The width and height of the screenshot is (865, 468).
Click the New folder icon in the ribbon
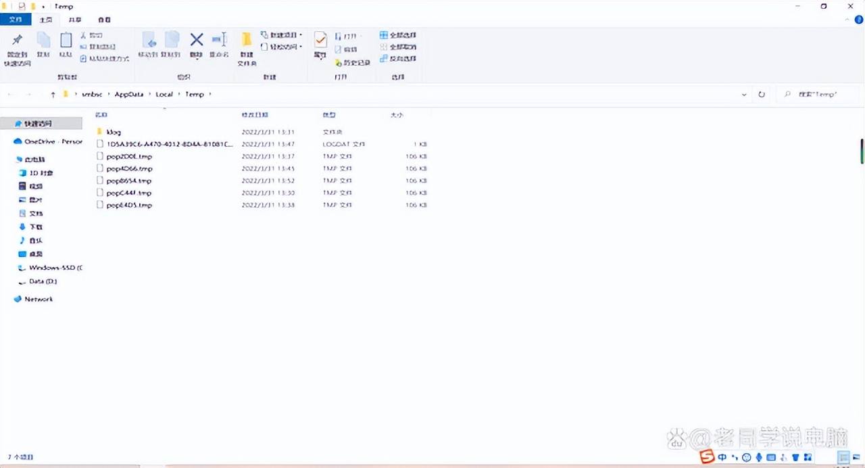(247, 39)
